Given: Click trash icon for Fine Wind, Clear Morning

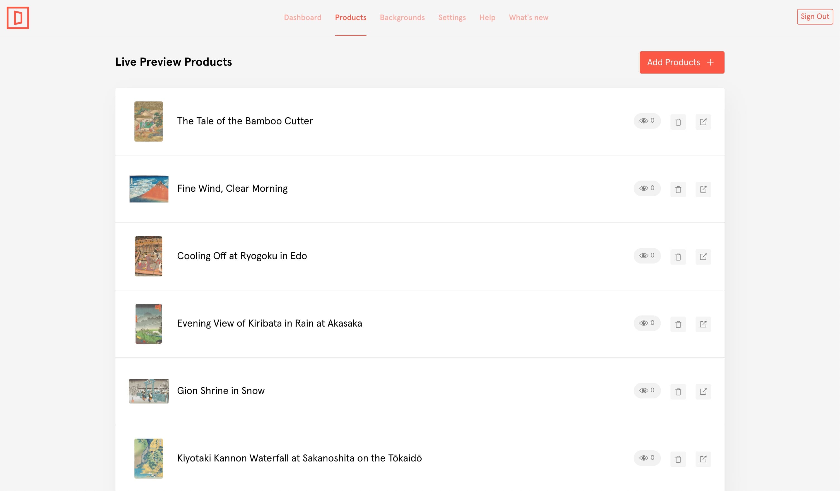Looking at the screenshot, I should click(678, 189).
